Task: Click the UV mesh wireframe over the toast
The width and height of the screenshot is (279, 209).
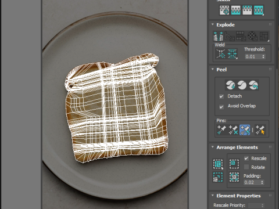Action: (x=116, y=109)
